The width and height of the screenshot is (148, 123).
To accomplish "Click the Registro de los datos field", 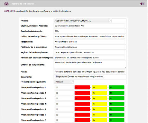I will point(89,52).
